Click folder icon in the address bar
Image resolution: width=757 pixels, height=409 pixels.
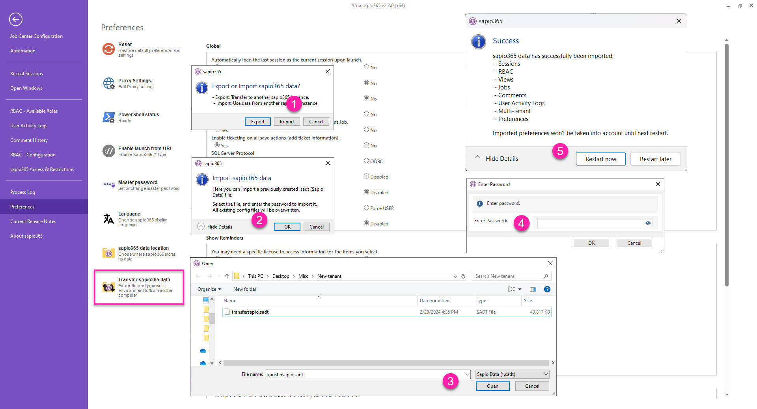coord(237,276)
